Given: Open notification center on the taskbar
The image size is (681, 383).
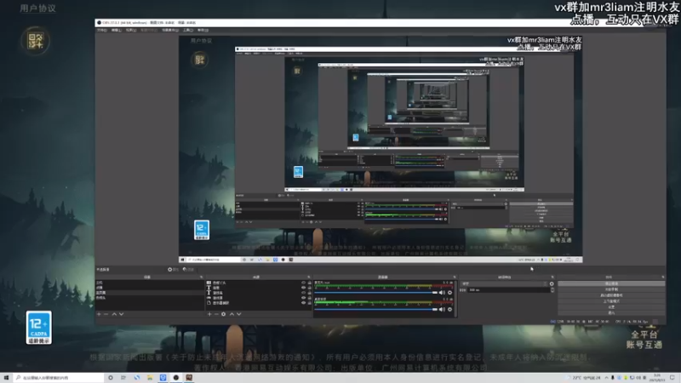Looking at the screenshot, I should pyautogui.click(x=672, y=378).
